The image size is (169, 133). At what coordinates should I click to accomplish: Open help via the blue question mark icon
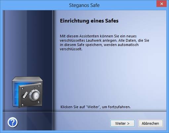[x=13, y=122]
